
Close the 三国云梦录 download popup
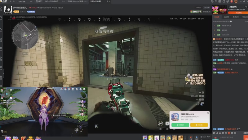pyautogui.click(x=208, y=113)
